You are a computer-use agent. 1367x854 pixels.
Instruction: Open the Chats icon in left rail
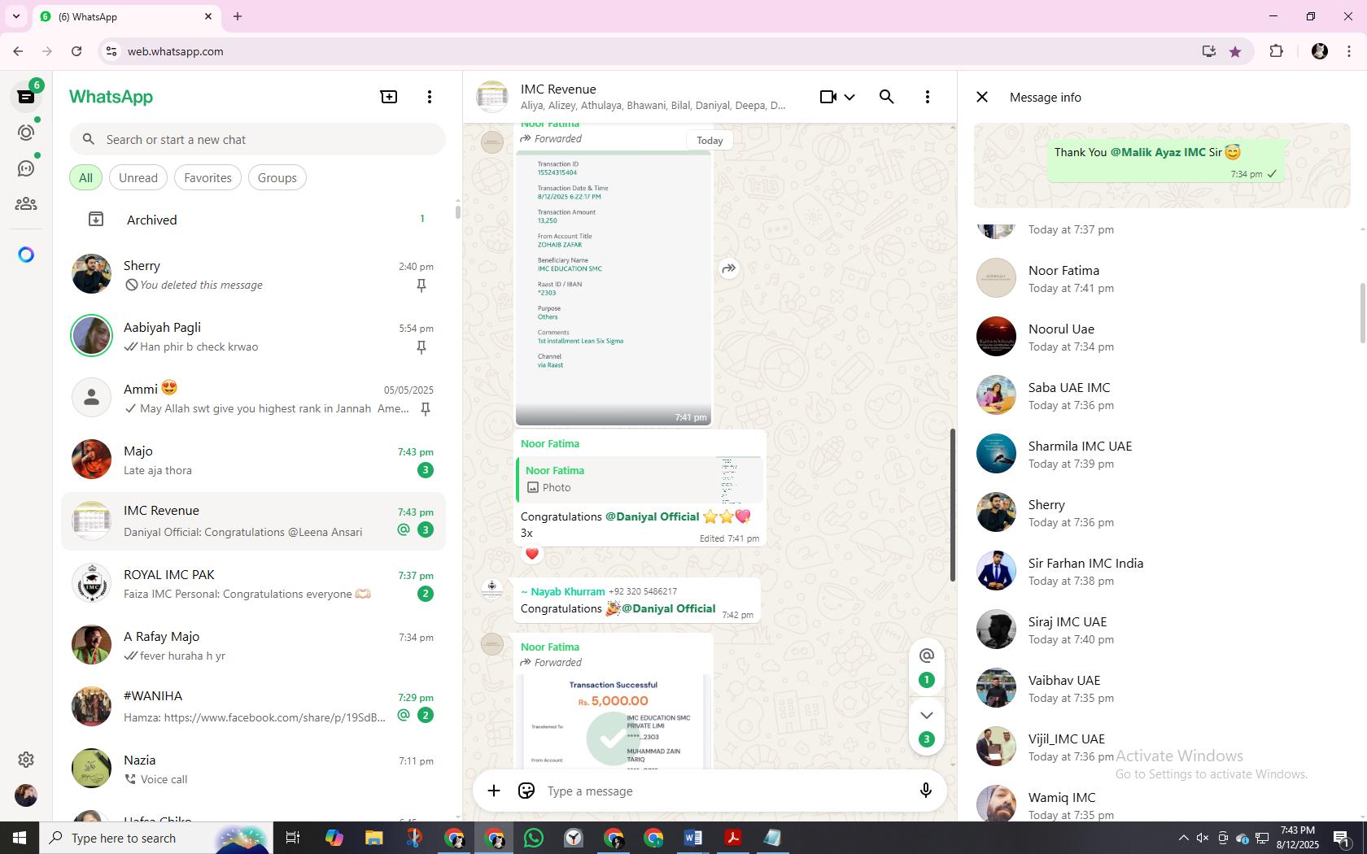click(26, 97)
